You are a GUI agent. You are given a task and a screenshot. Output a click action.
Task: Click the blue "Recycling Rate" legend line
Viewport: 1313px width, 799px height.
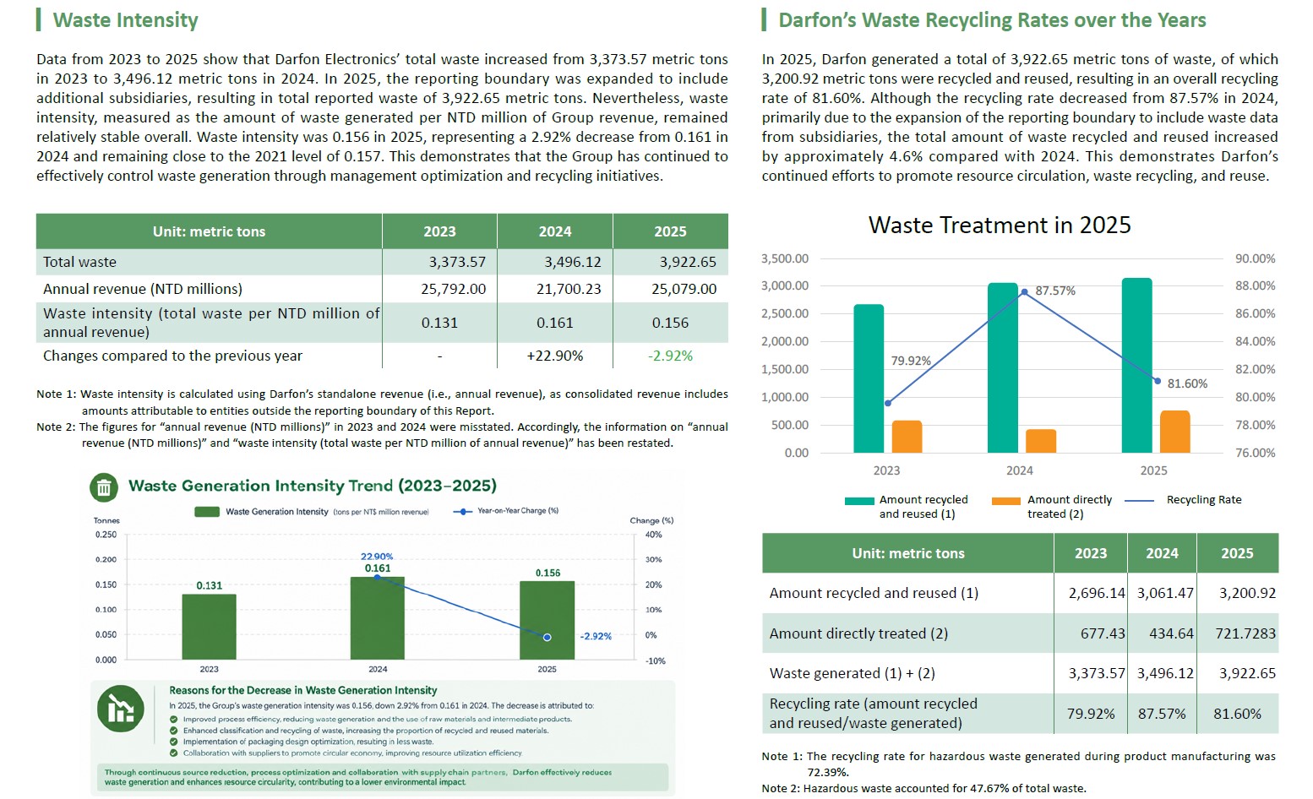click(1140, 501)
